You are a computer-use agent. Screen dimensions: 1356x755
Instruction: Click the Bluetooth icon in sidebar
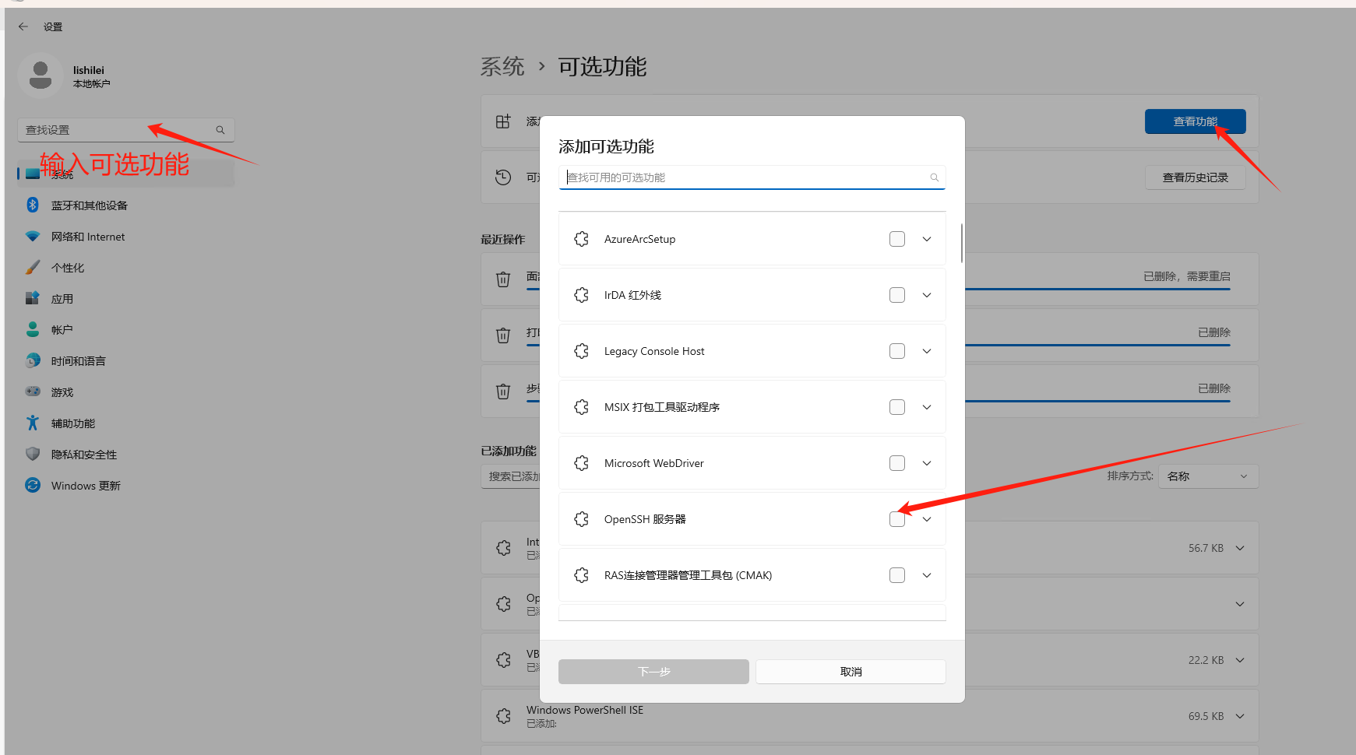(x=33, y=205)
